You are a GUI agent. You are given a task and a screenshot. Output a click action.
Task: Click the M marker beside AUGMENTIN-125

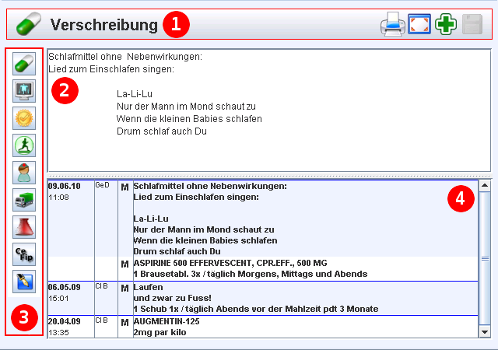click(124, 323)
